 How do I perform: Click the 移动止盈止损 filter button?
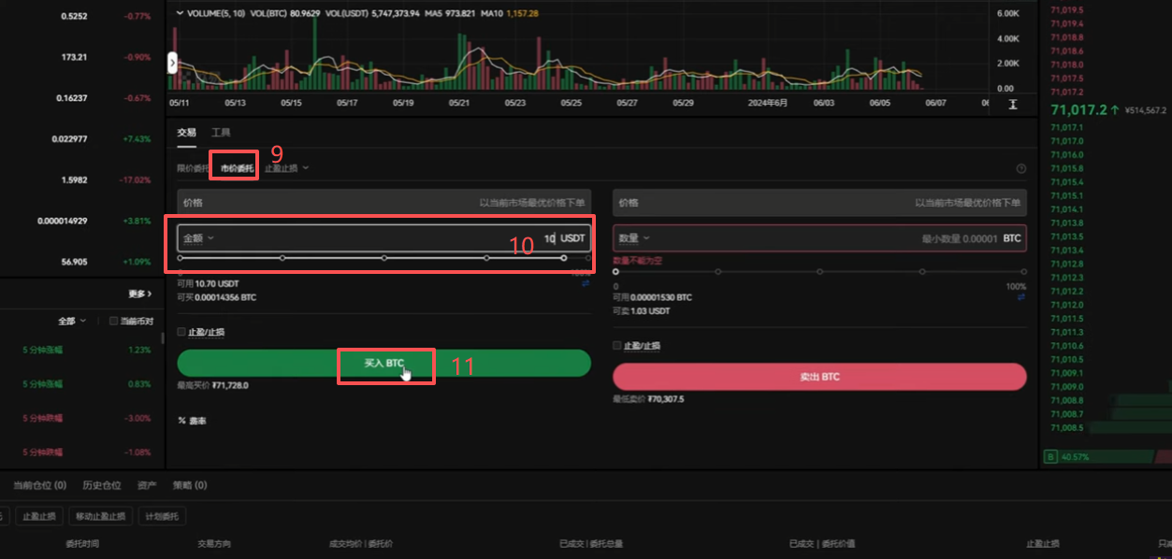99,516
